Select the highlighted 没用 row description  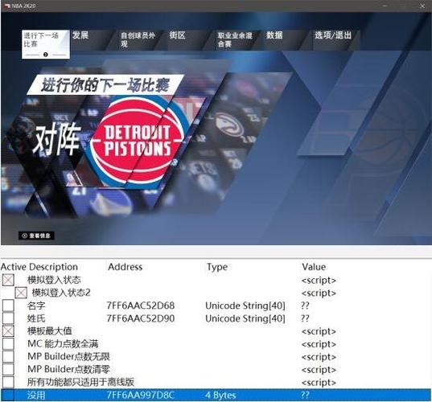click(x=36, y=396)
